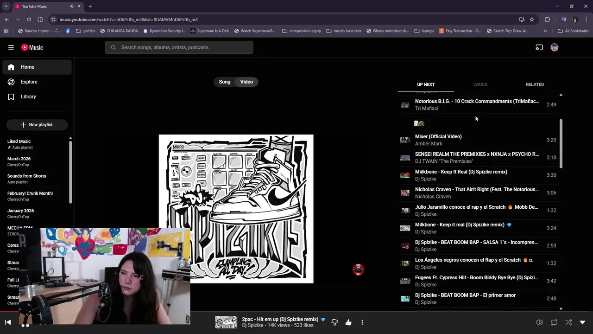Select the RELATED tab
This screenshot has height=334, width=593.
(535, 84)
